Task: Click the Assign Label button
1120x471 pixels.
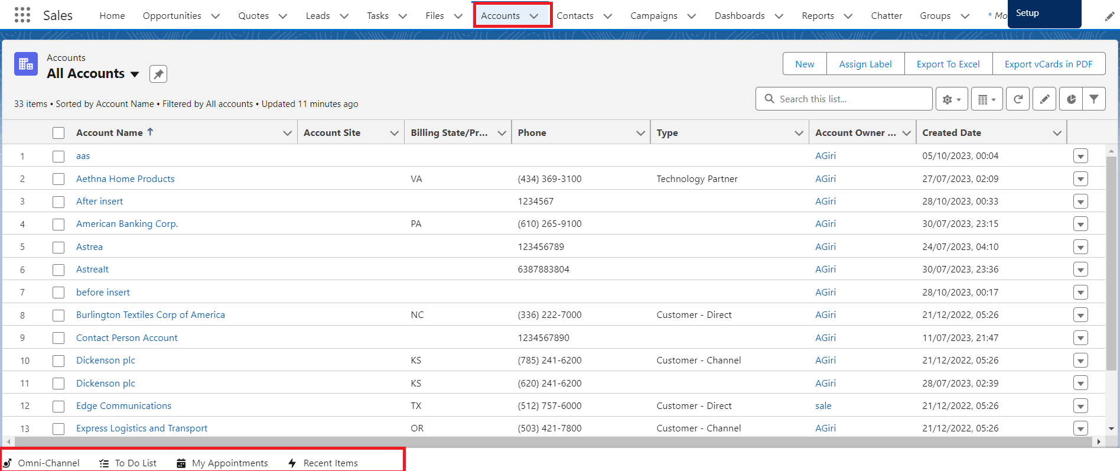Action: [865, 64]
